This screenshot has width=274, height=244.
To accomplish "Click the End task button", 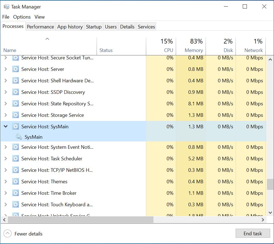I will point(253,233).
